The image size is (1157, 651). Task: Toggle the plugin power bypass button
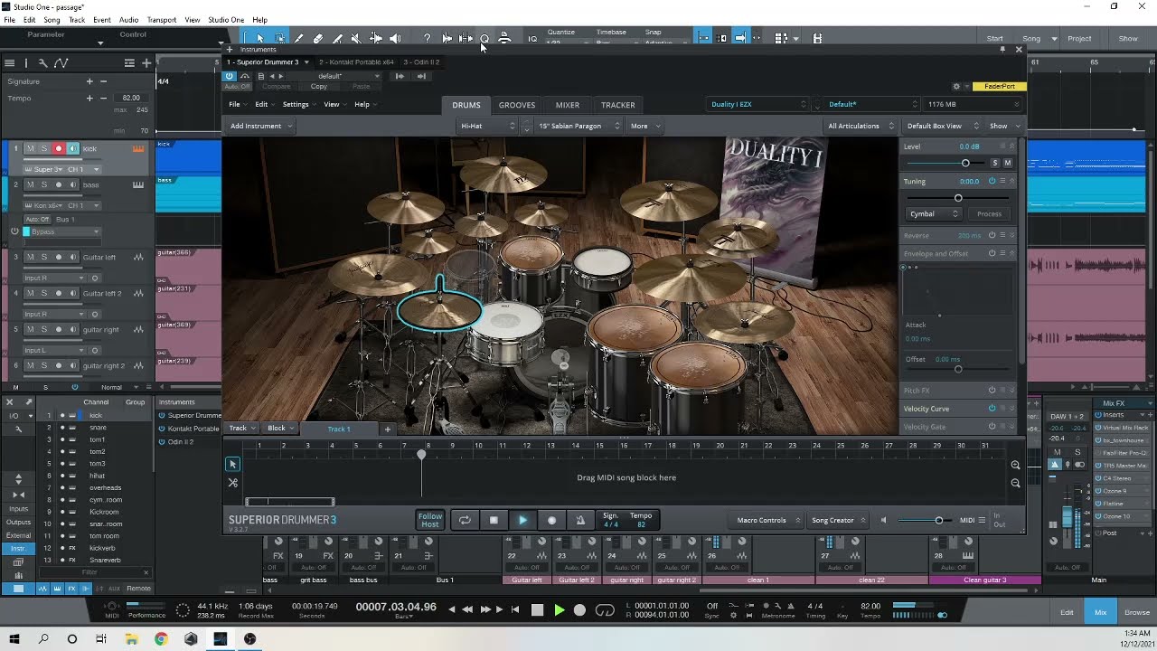pyautogui.click(x=230, y=76)
